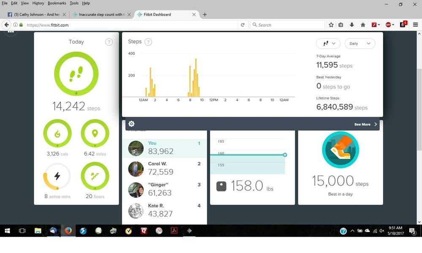Viewport: 422px width, 253px height.
Task: Open the floors climbed stairs ring
Action: click(x=95, y=176)
